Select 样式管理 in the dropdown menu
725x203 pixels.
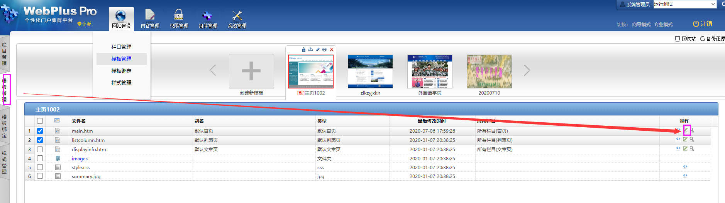(121, 83)
